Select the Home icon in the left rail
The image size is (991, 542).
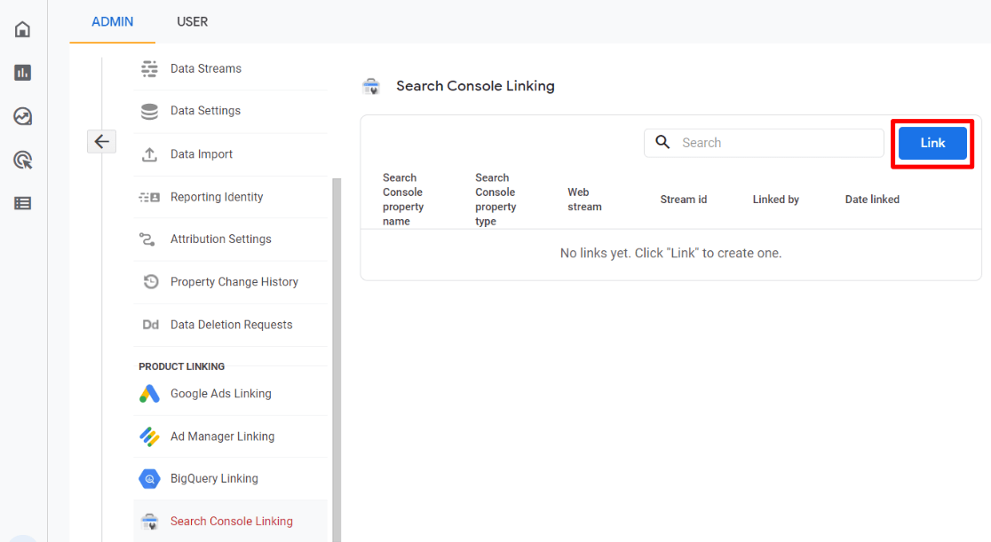(21, 28)
